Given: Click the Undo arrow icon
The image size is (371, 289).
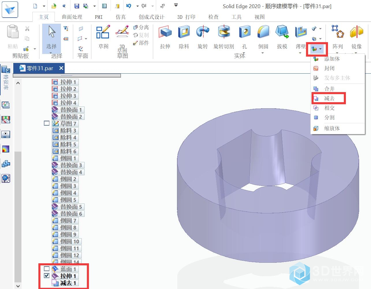Looking at the screenshot, I should (x=129, y=6).
